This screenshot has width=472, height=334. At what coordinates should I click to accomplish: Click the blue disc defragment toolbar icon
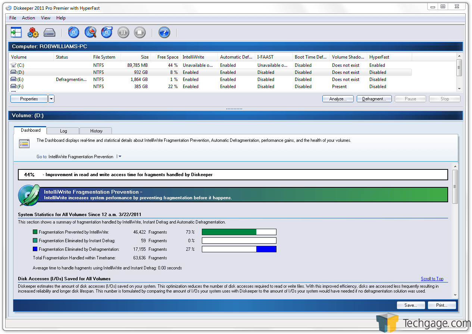pyautogui.click(x=74, y=32)
